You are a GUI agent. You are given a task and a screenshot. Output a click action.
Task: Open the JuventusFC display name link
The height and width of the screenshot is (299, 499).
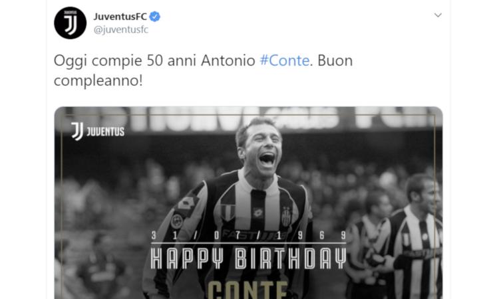point(120,16)
